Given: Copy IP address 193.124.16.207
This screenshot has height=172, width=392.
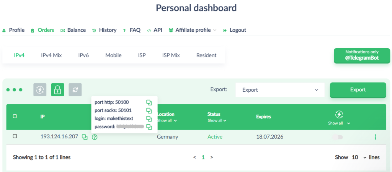Looking at the screenshot, I should click(85, 137).
